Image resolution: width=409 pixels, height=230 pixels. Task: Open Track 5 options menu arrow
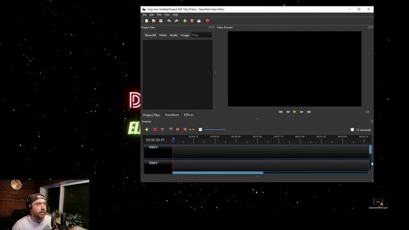(x=146, y=148)
